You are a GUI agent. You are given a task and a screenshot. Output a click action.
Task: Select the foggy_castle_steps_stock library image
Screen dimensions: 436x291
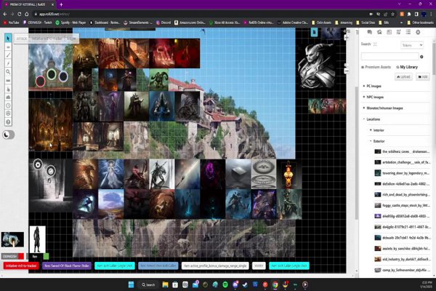tap(402, 205)
